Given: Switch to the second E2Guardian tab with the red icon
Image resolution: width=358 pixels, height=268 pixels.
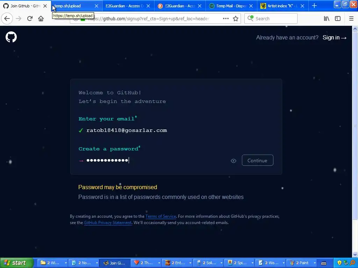Looking at the screenshot, I should point(179,6).
